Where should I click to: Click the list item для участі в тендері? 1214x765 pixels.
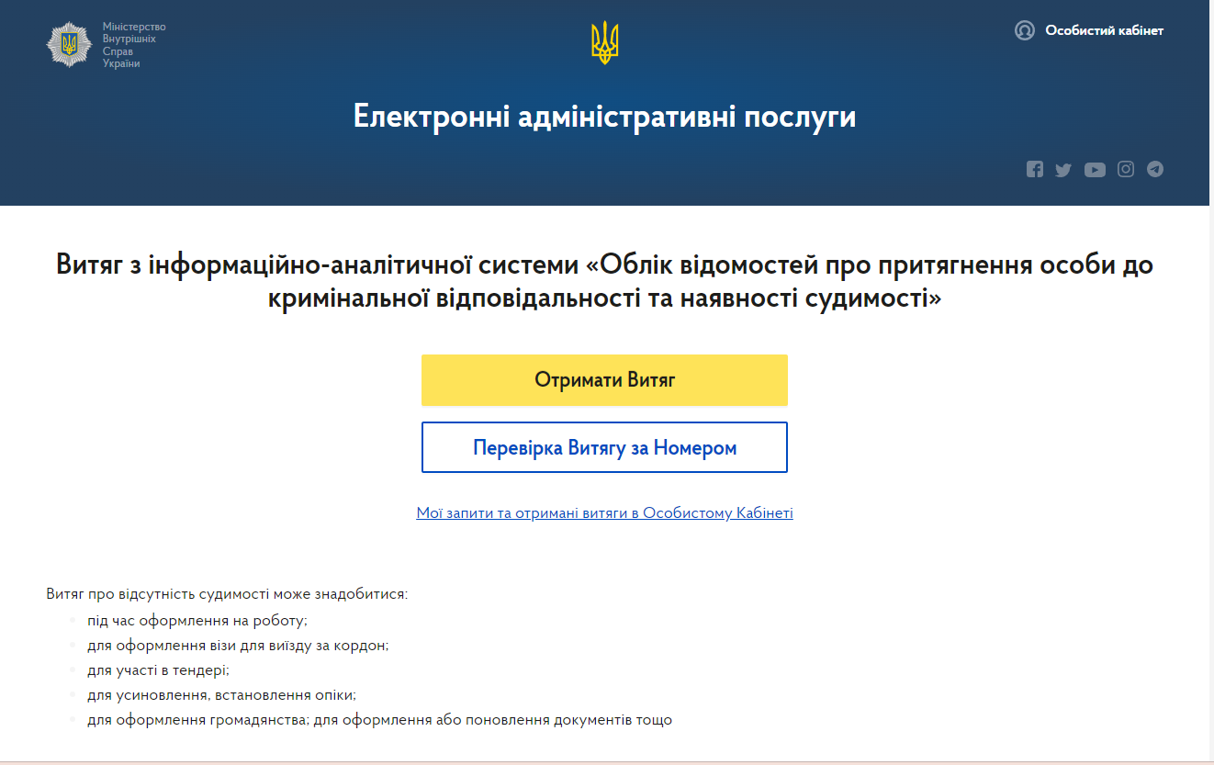click(158, 670)
